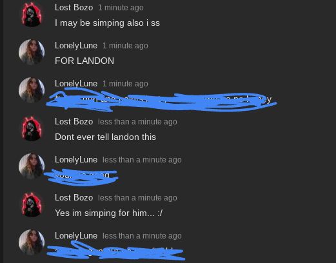Select the 'FOR LANDON' message text
336x263 pixels.
tap(84, 61)
